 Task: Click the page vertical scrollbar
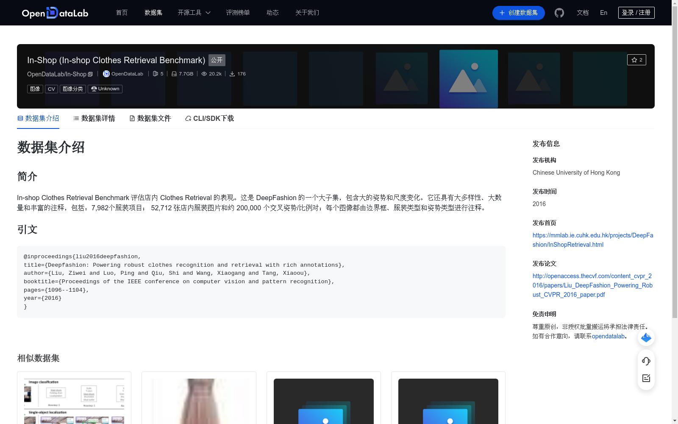(675, 161)
